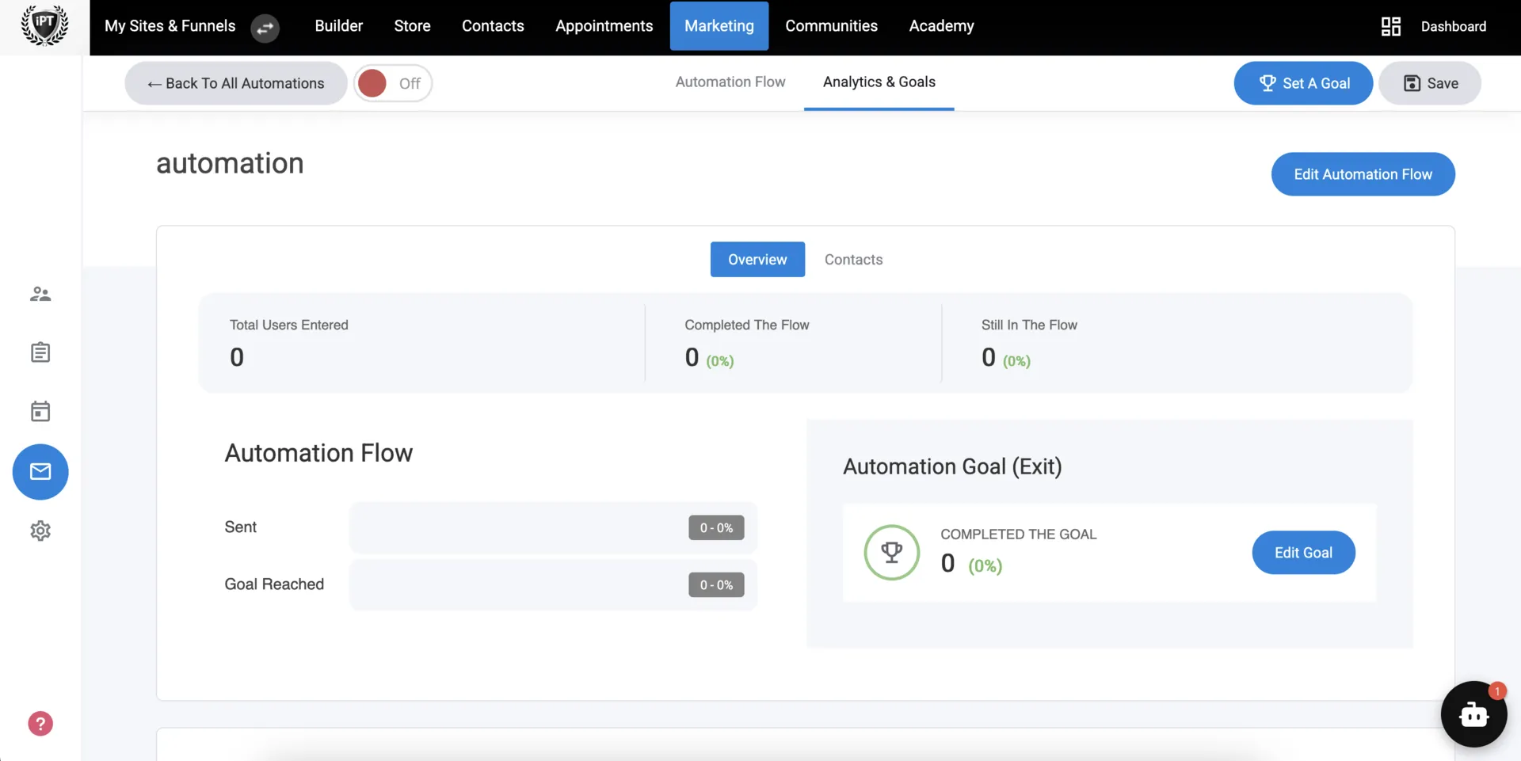Open the Dashboard link

click(1454, 26)
